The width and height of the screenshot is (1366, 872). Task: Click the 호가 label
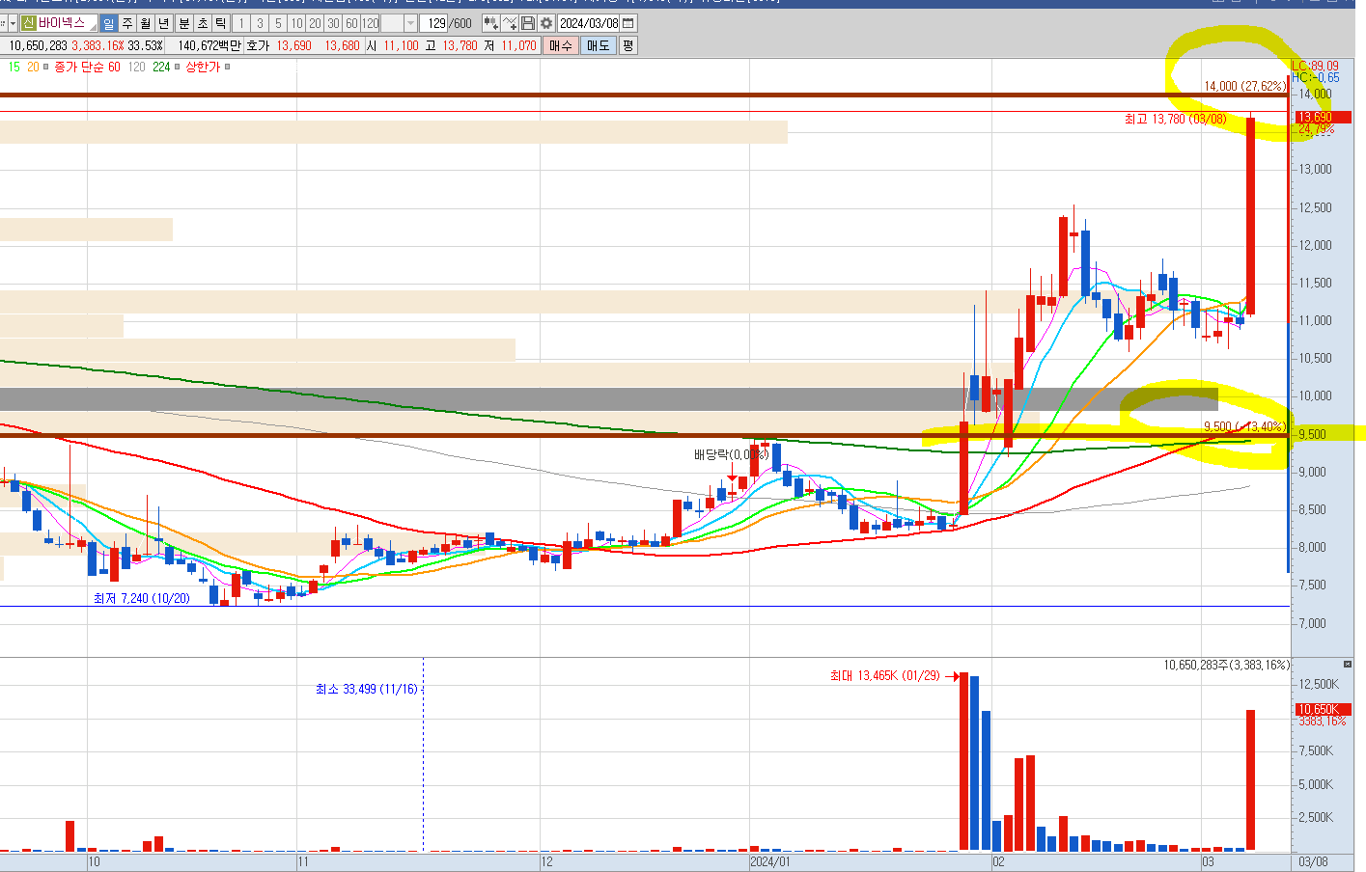coord(258,45)
